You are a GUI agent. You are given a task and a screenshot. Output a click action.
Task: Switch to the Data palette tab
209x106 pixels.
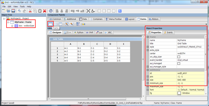[x=83, y=19]
